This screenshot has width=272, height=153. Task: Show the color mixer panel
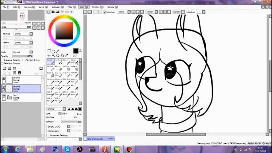(62, 12)
